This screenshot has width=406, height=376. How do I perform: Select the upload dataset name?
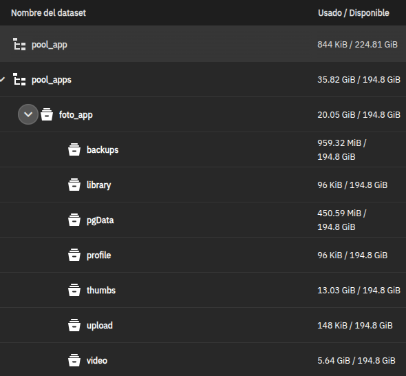(100, 326)
